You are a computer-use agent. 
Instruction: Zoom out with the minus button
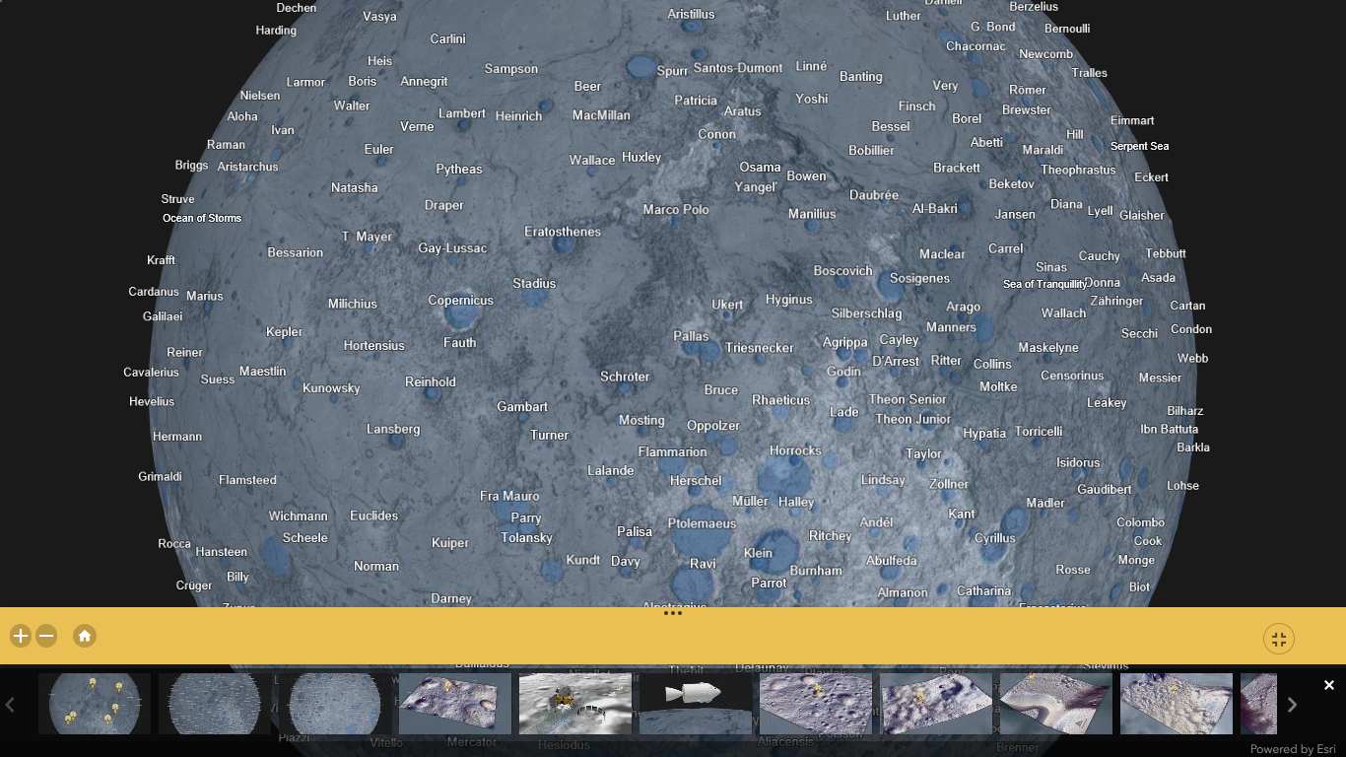(46, 636)
